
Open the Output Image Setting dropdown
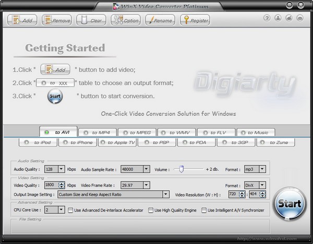point(166,194)
